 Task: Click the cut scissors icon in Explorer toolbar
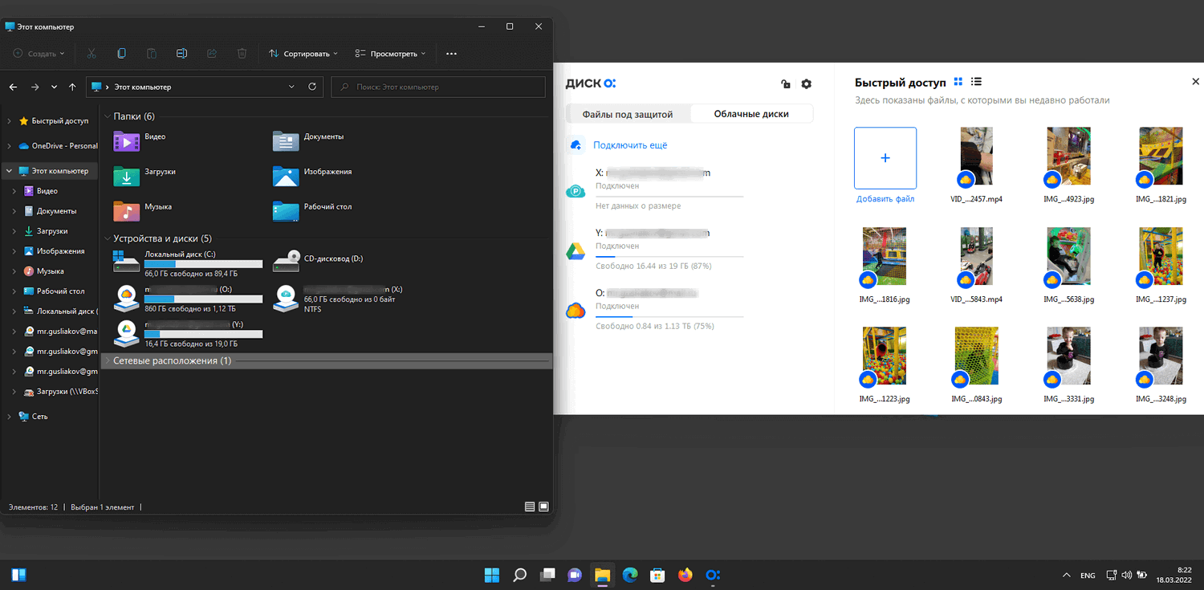(x=91, y=54)
